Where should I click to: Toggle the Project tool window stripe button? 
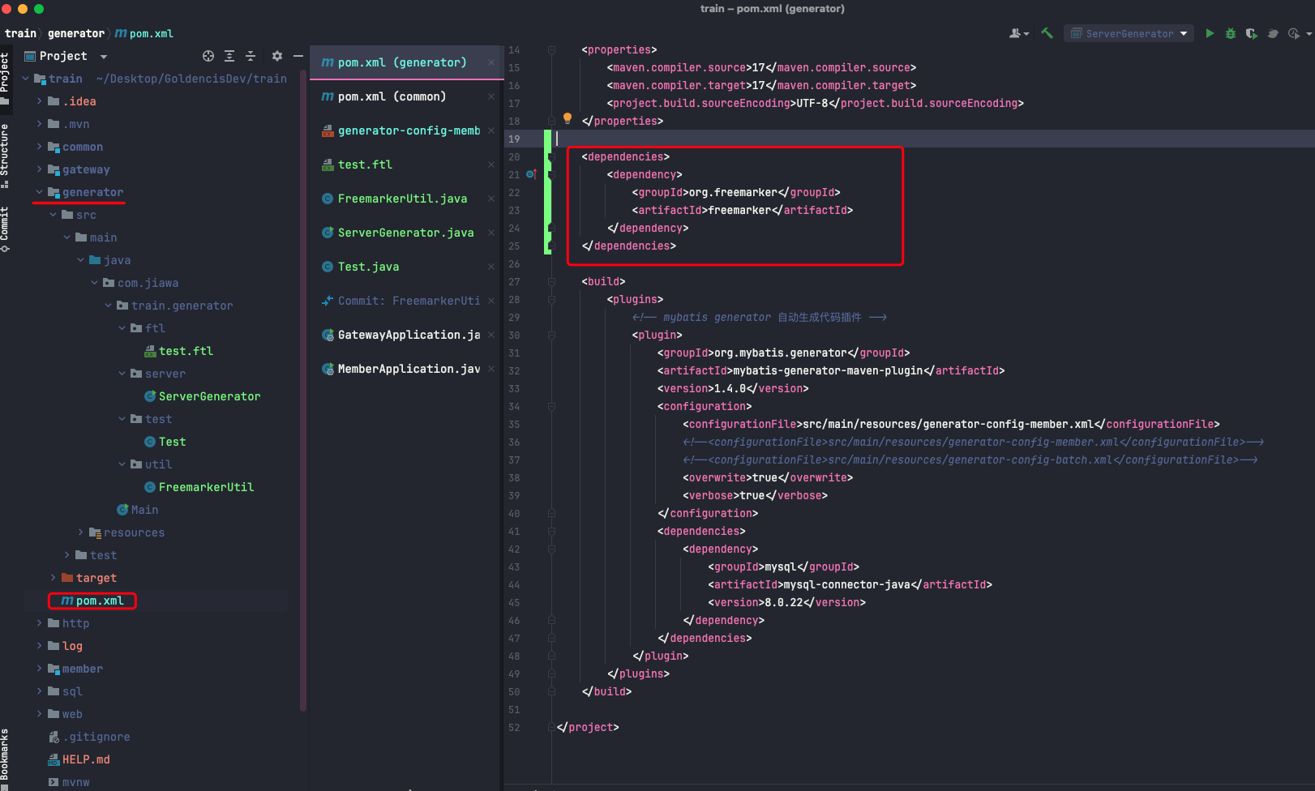[5, 79]
